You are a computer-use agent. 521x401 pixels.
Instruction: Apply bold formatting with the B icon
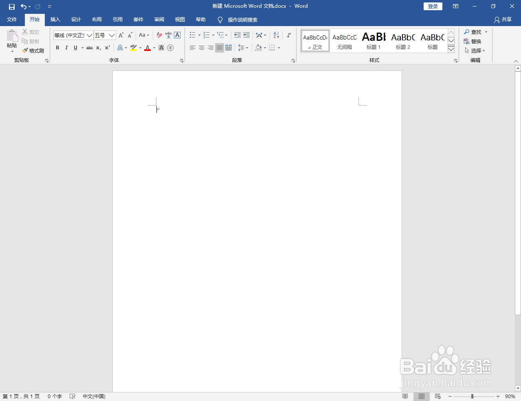57,48
